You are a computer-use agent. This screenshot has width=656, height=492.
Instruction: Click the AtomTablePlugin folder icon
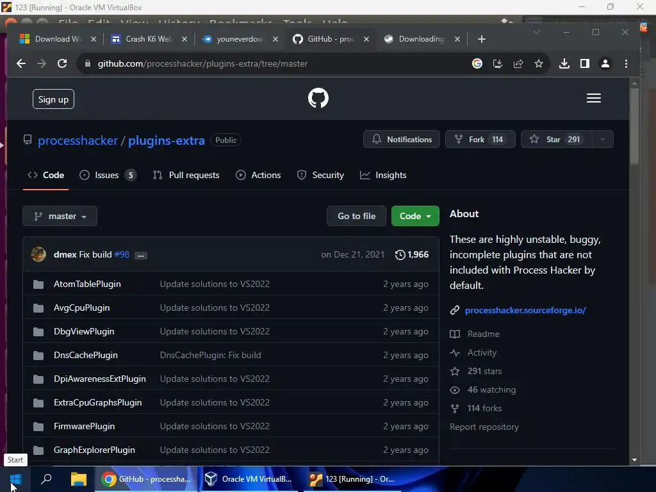(x=38, y=284)
